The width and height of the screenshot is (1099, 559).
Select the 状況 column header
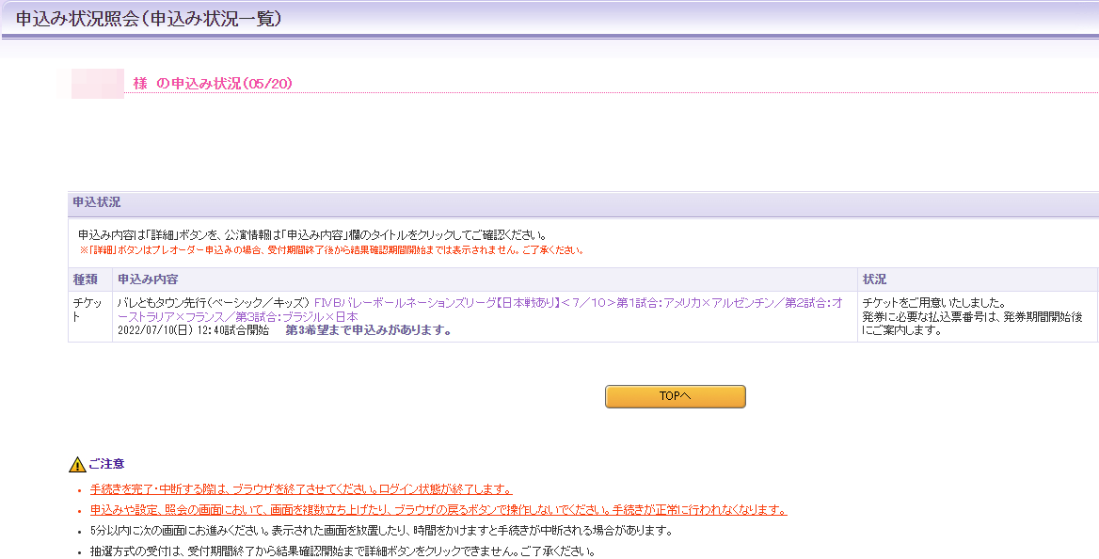point(874,279)
